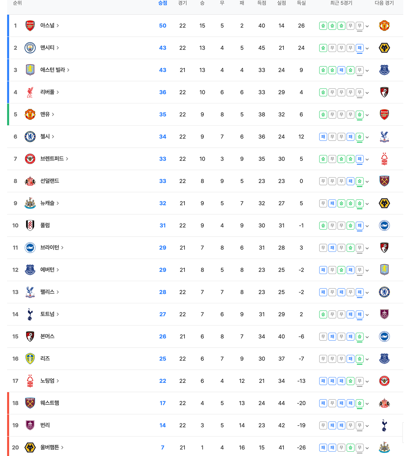
Task: Click the next-match opponent crest in the 첼시 row
Action: point(384,136)
